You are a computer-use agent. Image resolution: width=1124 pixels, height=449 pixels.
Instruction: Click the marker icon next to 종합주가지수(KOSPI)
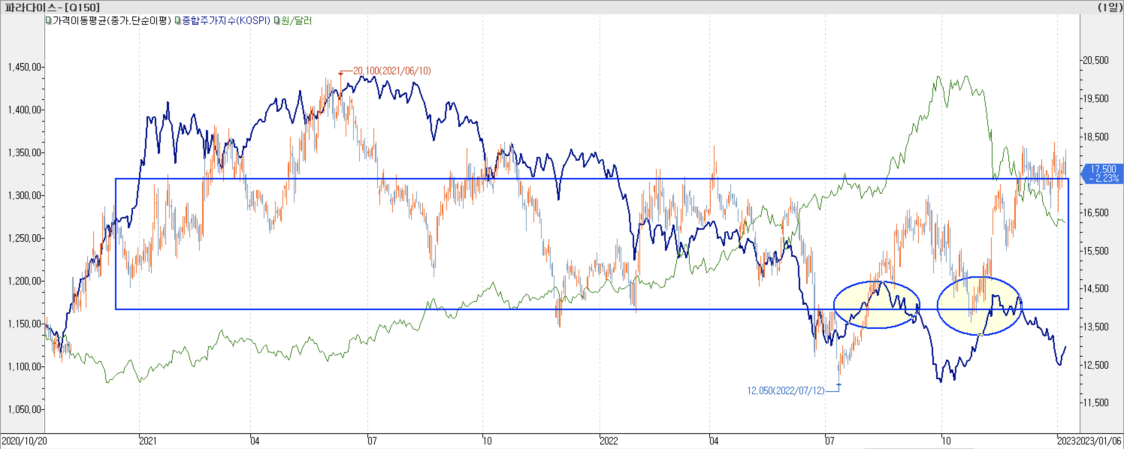point(178,21)
